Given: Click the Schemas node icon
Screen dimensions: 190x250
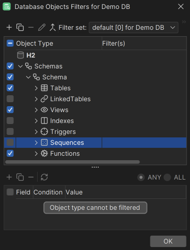Looking at the screenshot, I should pos(28,66).
